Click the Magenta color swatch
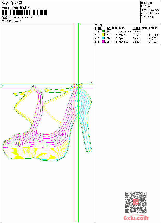This screenshot has height=223, width=161. (x=103, y=41)
